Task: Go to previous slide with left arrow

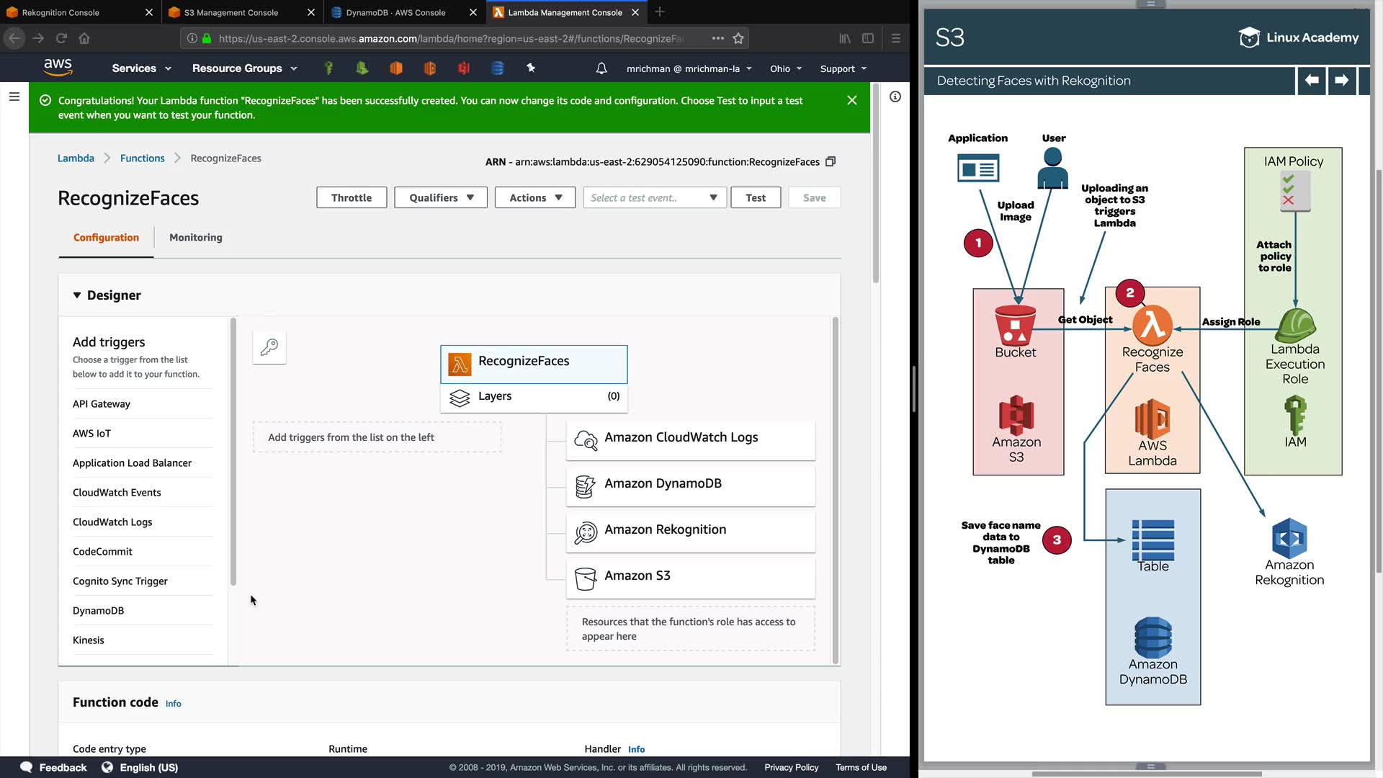Action: coord(1312,81)
